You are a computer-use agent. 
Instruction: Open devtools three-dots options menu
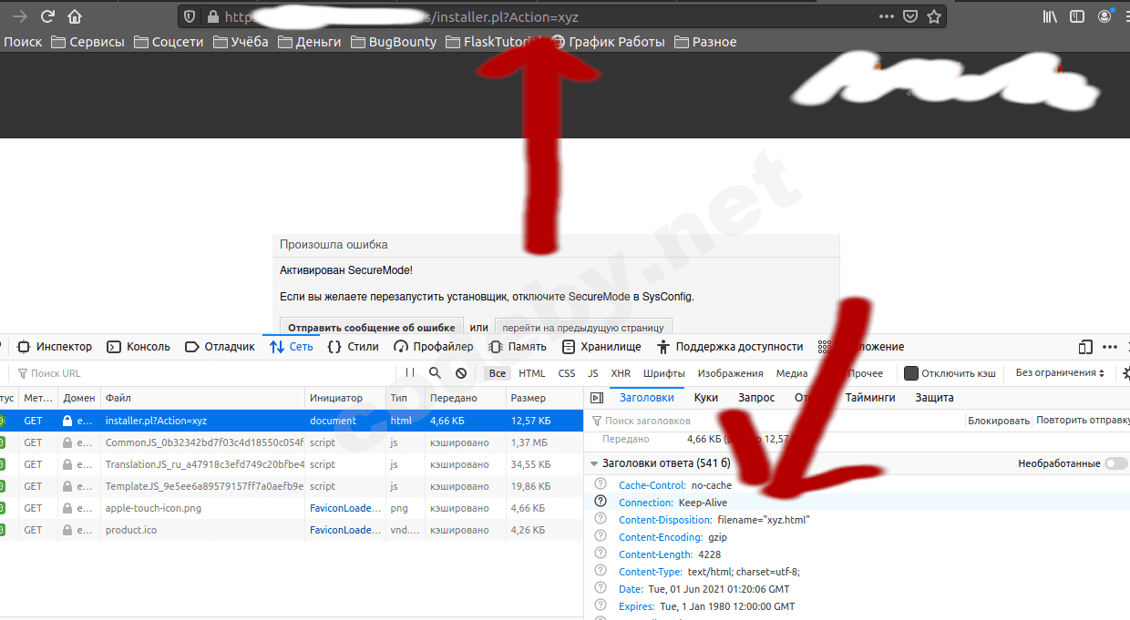(1109, 347)
